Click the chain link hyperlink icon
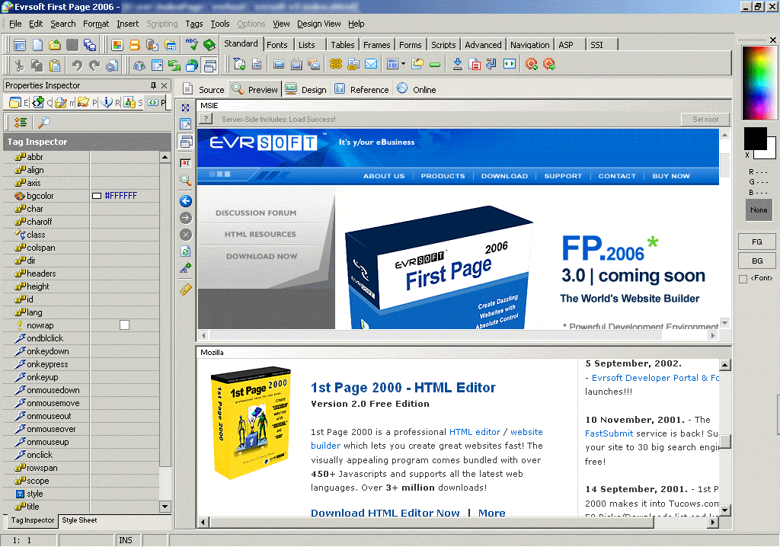The width and height of the screenshot is (780, 547). (x=336, y=65)
